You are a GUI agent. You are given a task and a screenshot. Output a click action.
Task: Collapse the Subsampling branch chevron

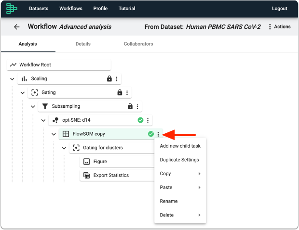[x=33, y=106]
